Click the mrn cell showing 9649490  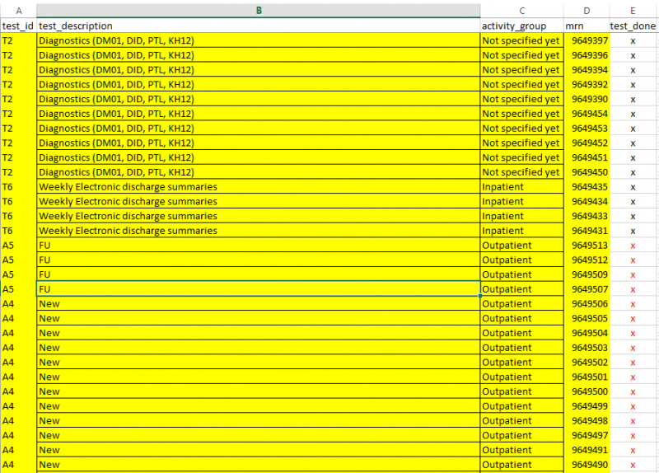point(588,465)
